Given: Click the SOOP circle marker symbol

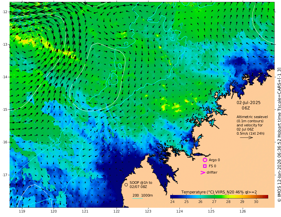Looking at the screenshot, I should (x=126, y=184).
